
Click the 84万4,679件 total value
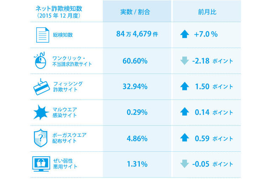137,34
